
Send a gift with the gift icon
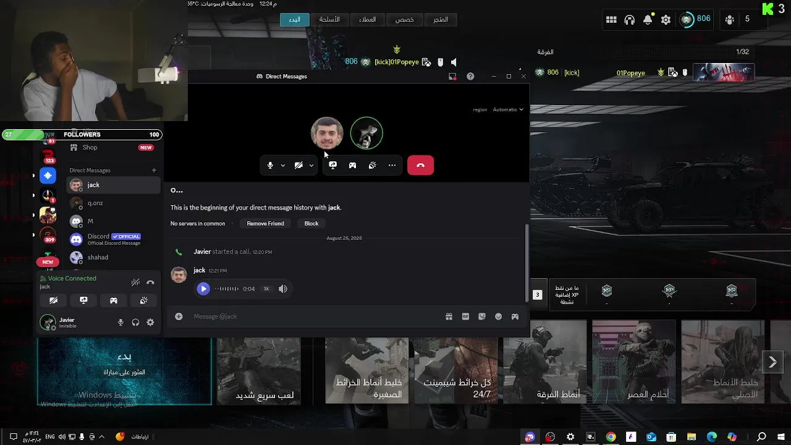tap(449, 316)
